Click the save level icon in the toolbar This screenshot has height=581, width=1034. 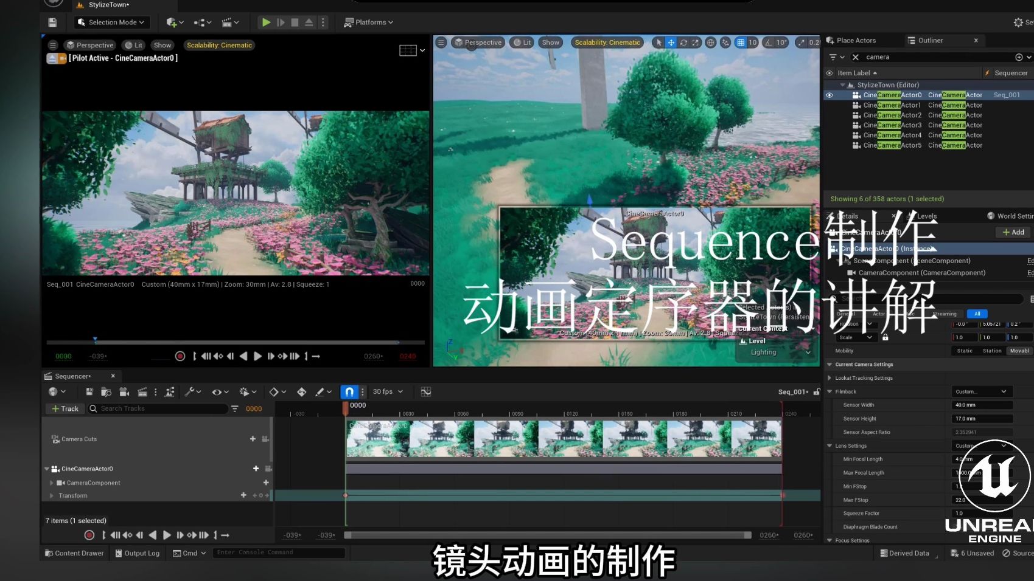tap(52, 22)
